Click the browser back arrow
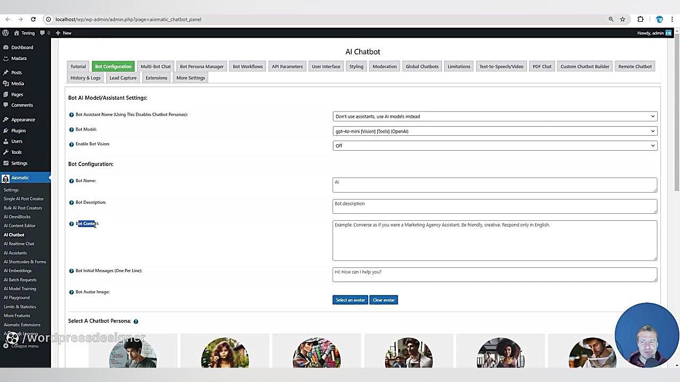 (7, 19)
